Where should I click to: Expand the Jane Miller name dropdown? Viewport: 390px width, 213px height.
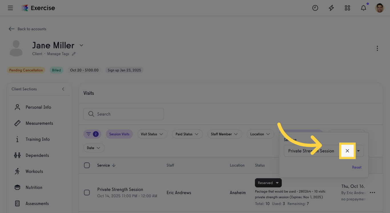(81, 45)
